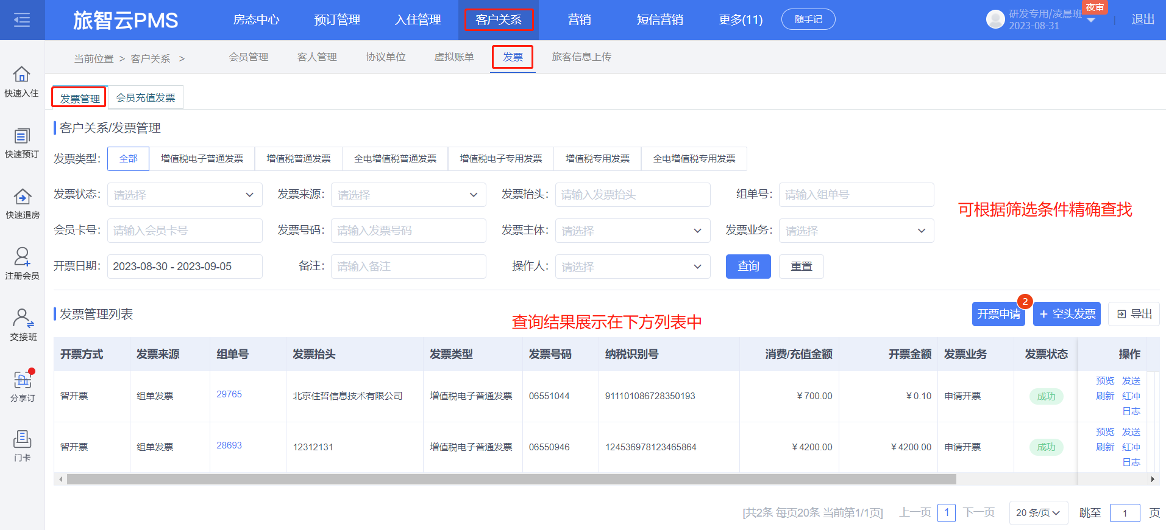Focus the 跳至 page number field

coord(1125,513)
